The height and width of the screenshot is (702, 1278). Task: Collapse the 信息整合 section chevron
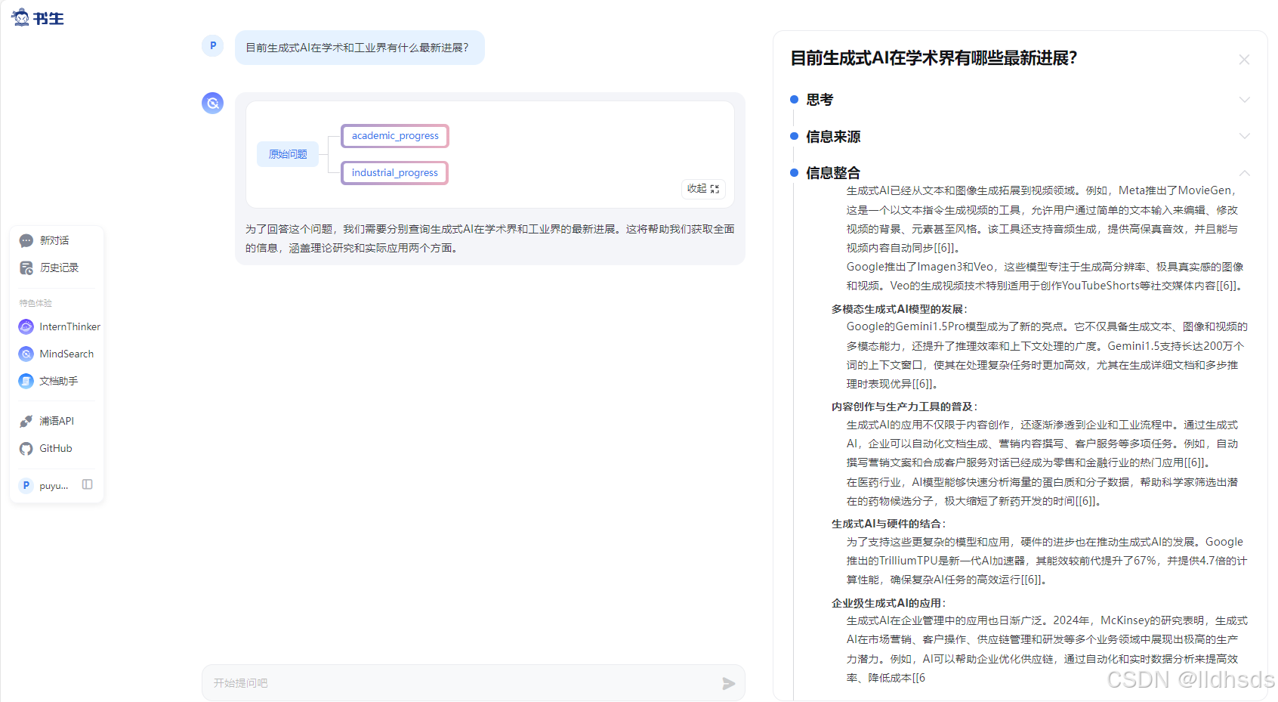point(1244,173)
